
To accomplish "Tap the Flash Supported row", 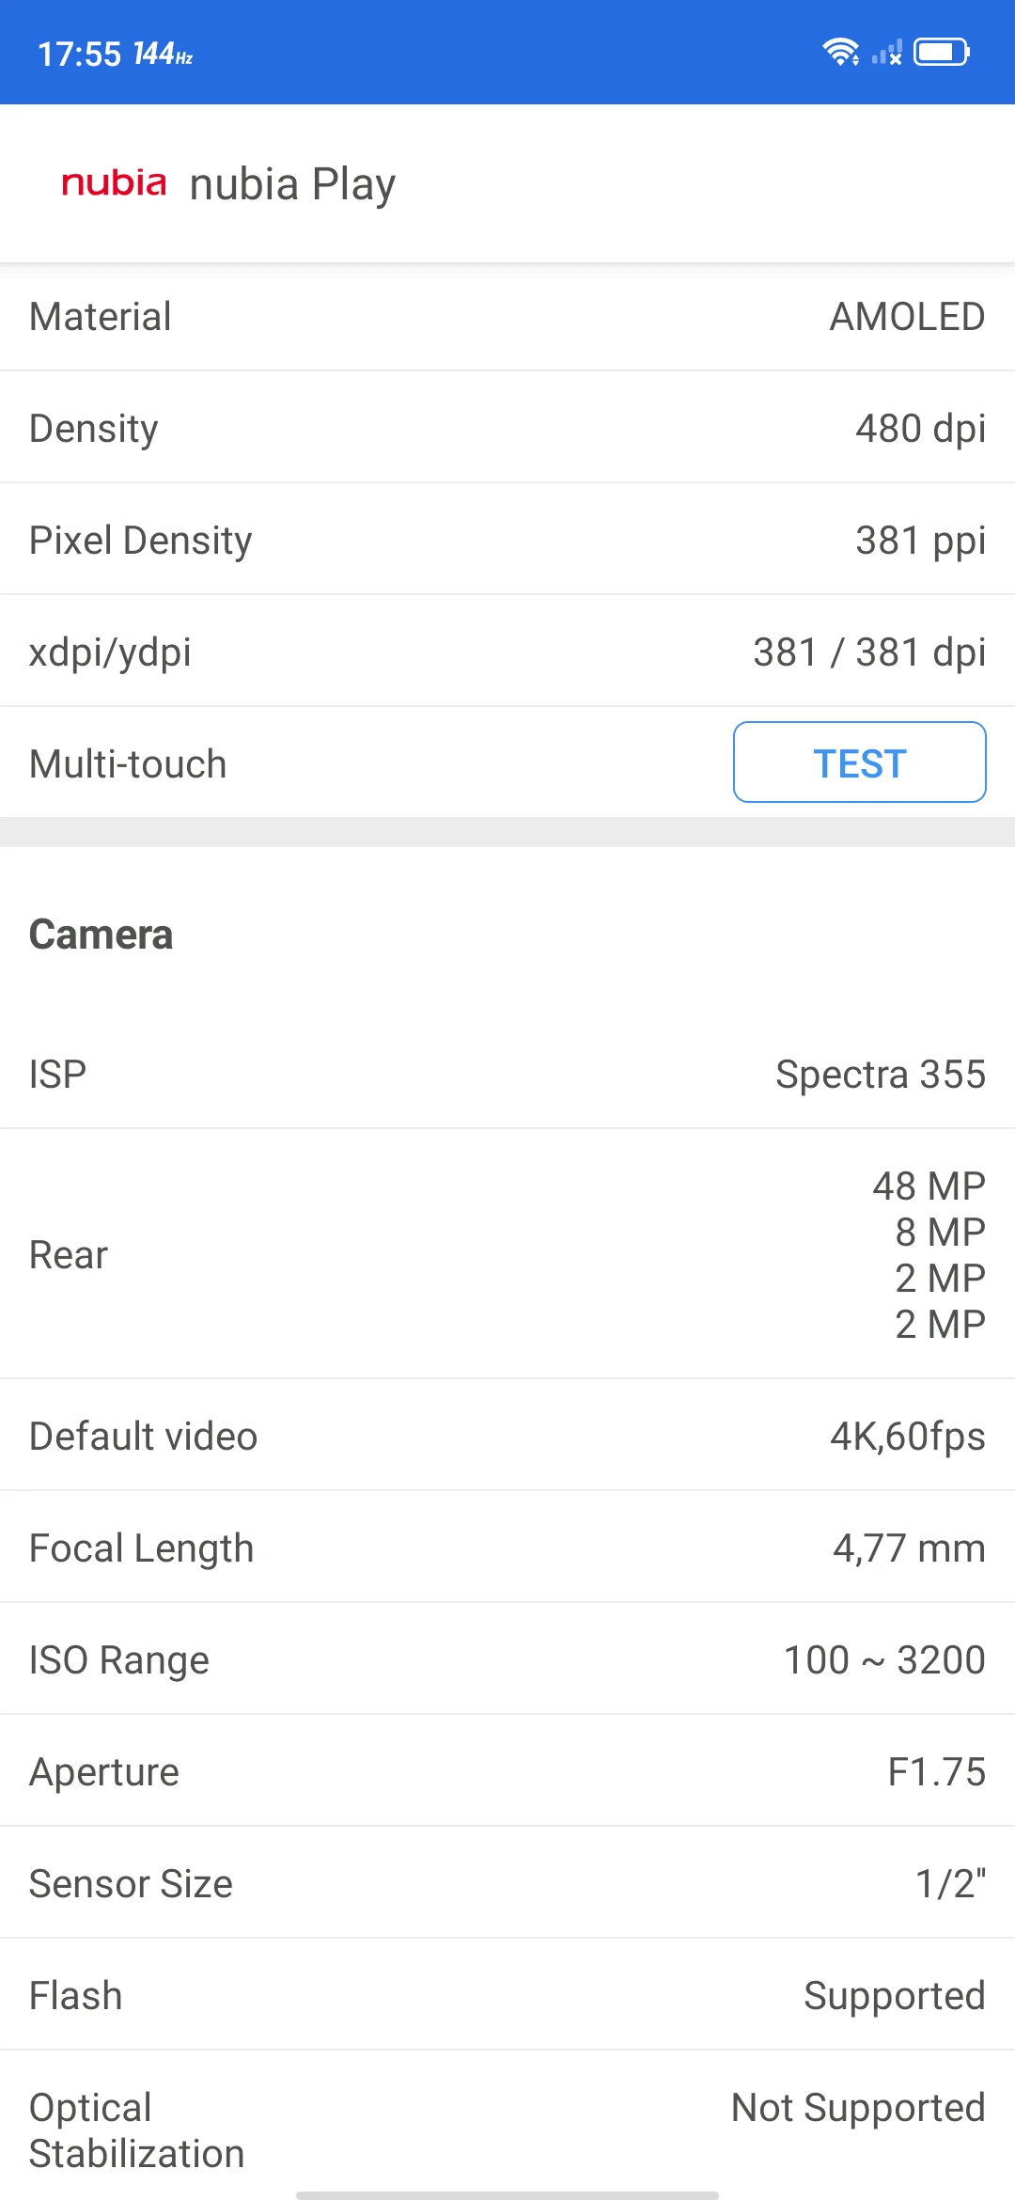I will [507, 1996].
